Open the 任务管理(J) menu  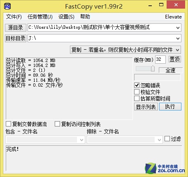click(x=40, y=17)
